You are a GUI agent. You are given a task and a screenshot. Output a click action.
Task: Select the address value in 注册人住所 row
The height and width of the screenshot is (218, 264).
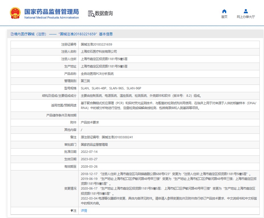pyautogui.click(x=104, y=59)
